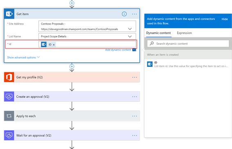Open ellipsis menu for Get my profile (V2)

135,77
